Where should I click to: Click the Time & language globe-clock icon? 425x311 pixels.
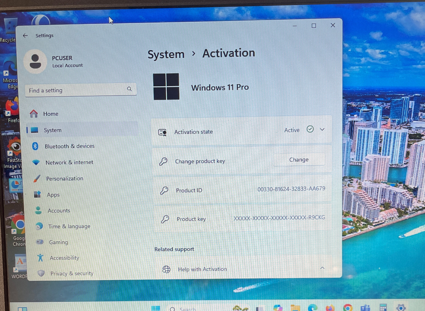pos(39,226)
